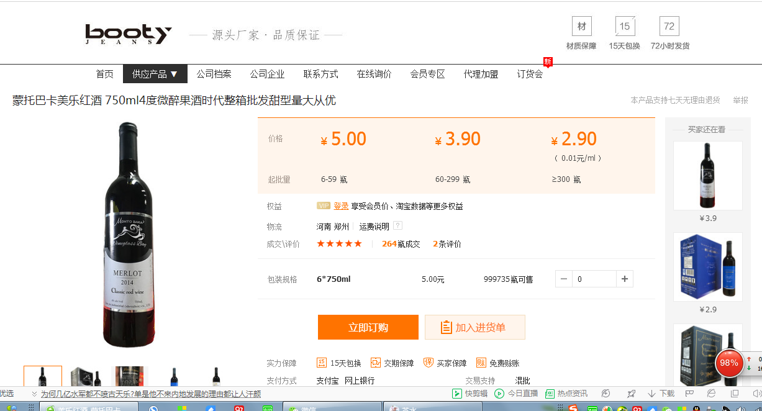Open 在线询价 navigation tab
The width and height of the screenshot is (762, 411).
click(x=374, y=74)
